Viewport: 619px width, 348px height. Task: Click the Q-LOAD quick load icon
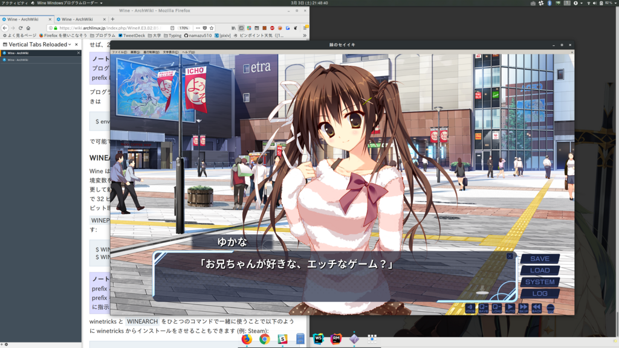point(497,308)
